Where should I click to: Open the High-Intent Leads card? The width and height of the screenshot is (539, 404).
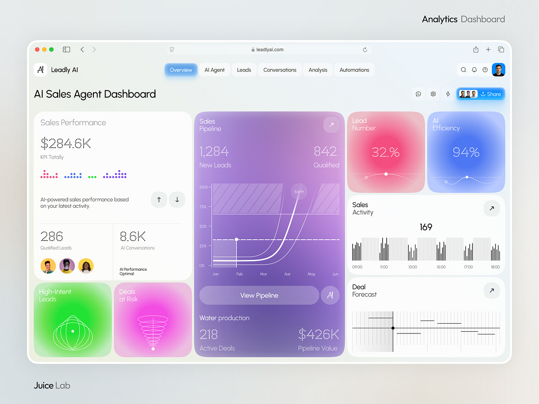click(x=73, y=320)
